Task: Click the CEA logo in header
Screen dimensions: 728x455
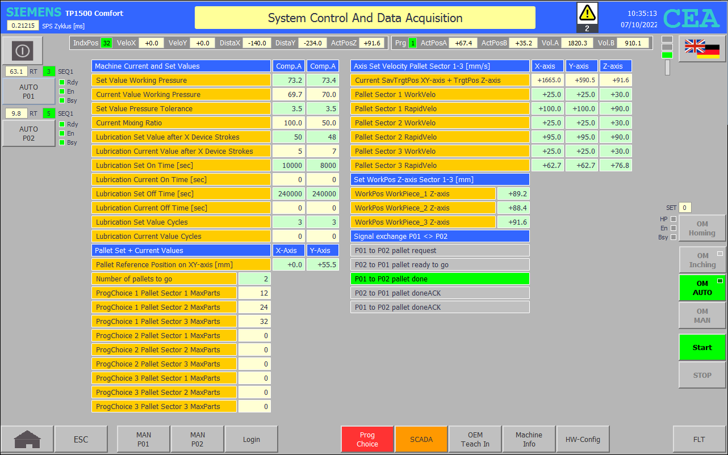Action: click(691, 19)
